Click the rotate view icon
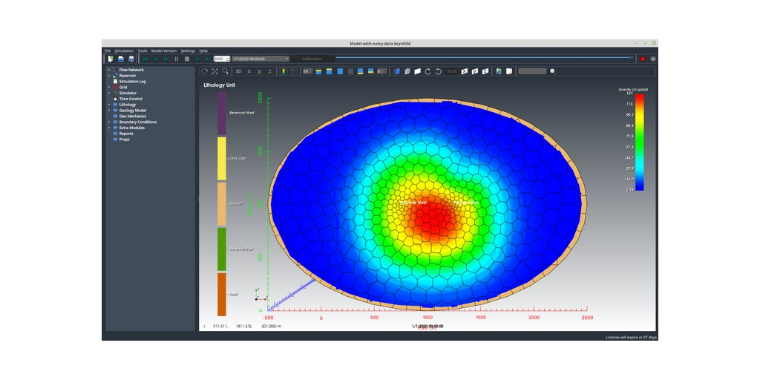 pos(205,71)
